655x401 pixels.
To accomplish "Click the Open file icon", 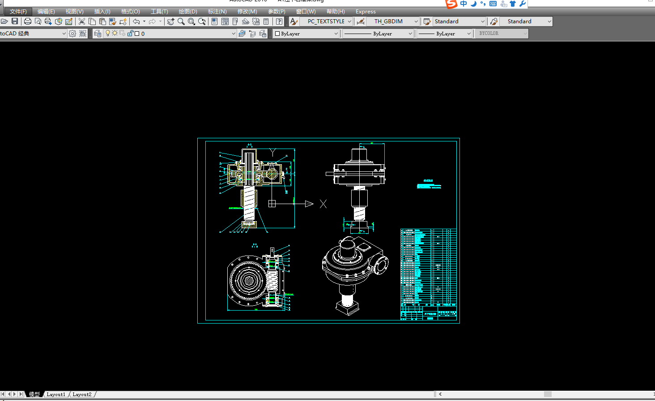I will 4,21.
